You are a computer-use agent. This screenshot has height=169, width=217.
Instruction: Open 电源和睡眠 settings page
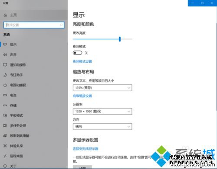(34, 85)
